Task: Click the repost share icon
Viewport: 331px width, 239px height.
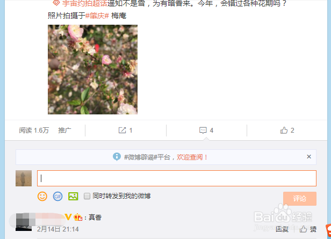Action: (x=122, y=131)
